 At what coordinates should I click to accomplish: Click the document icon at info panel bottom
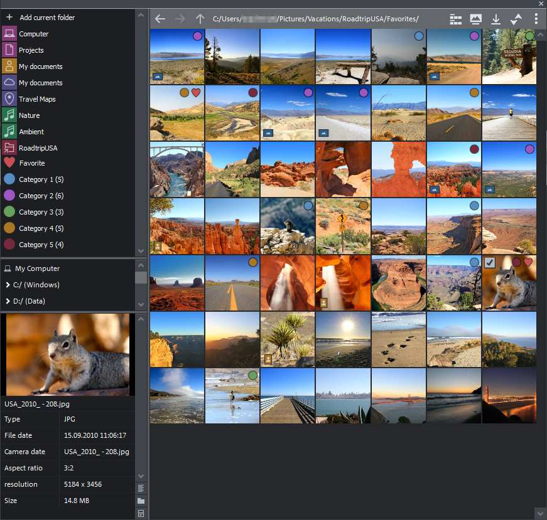141,513
